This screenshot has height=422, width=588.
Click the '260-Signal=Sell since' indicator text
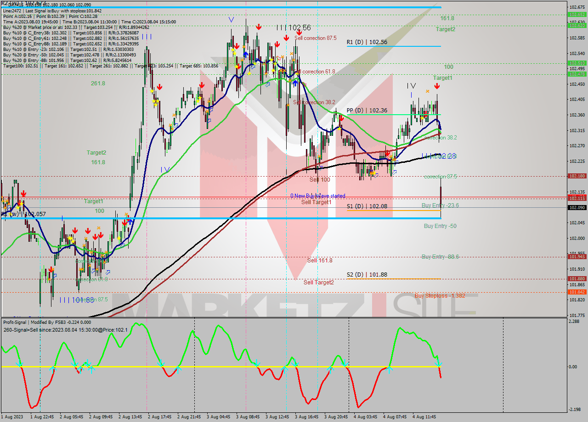click(x=65, y=330)
